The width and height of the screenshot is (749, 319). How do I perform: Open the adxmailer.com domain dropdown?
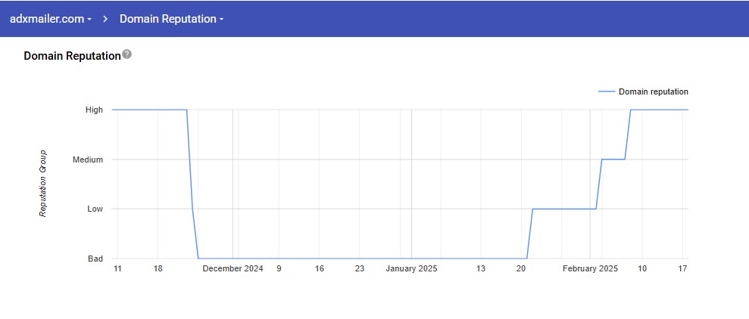[x=50, y=19]
